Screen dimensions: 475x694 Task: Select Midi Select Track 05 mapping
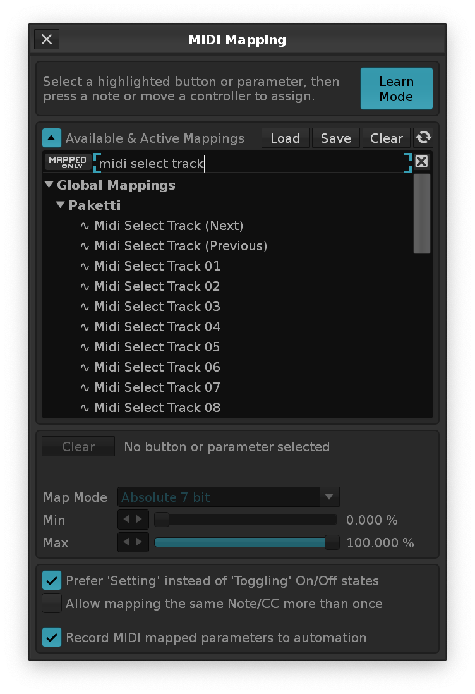click(x=157, y=347)
